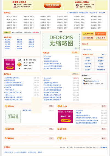Open the 万年历 tool cell
The image size is (110, 156).
point(88,58)
